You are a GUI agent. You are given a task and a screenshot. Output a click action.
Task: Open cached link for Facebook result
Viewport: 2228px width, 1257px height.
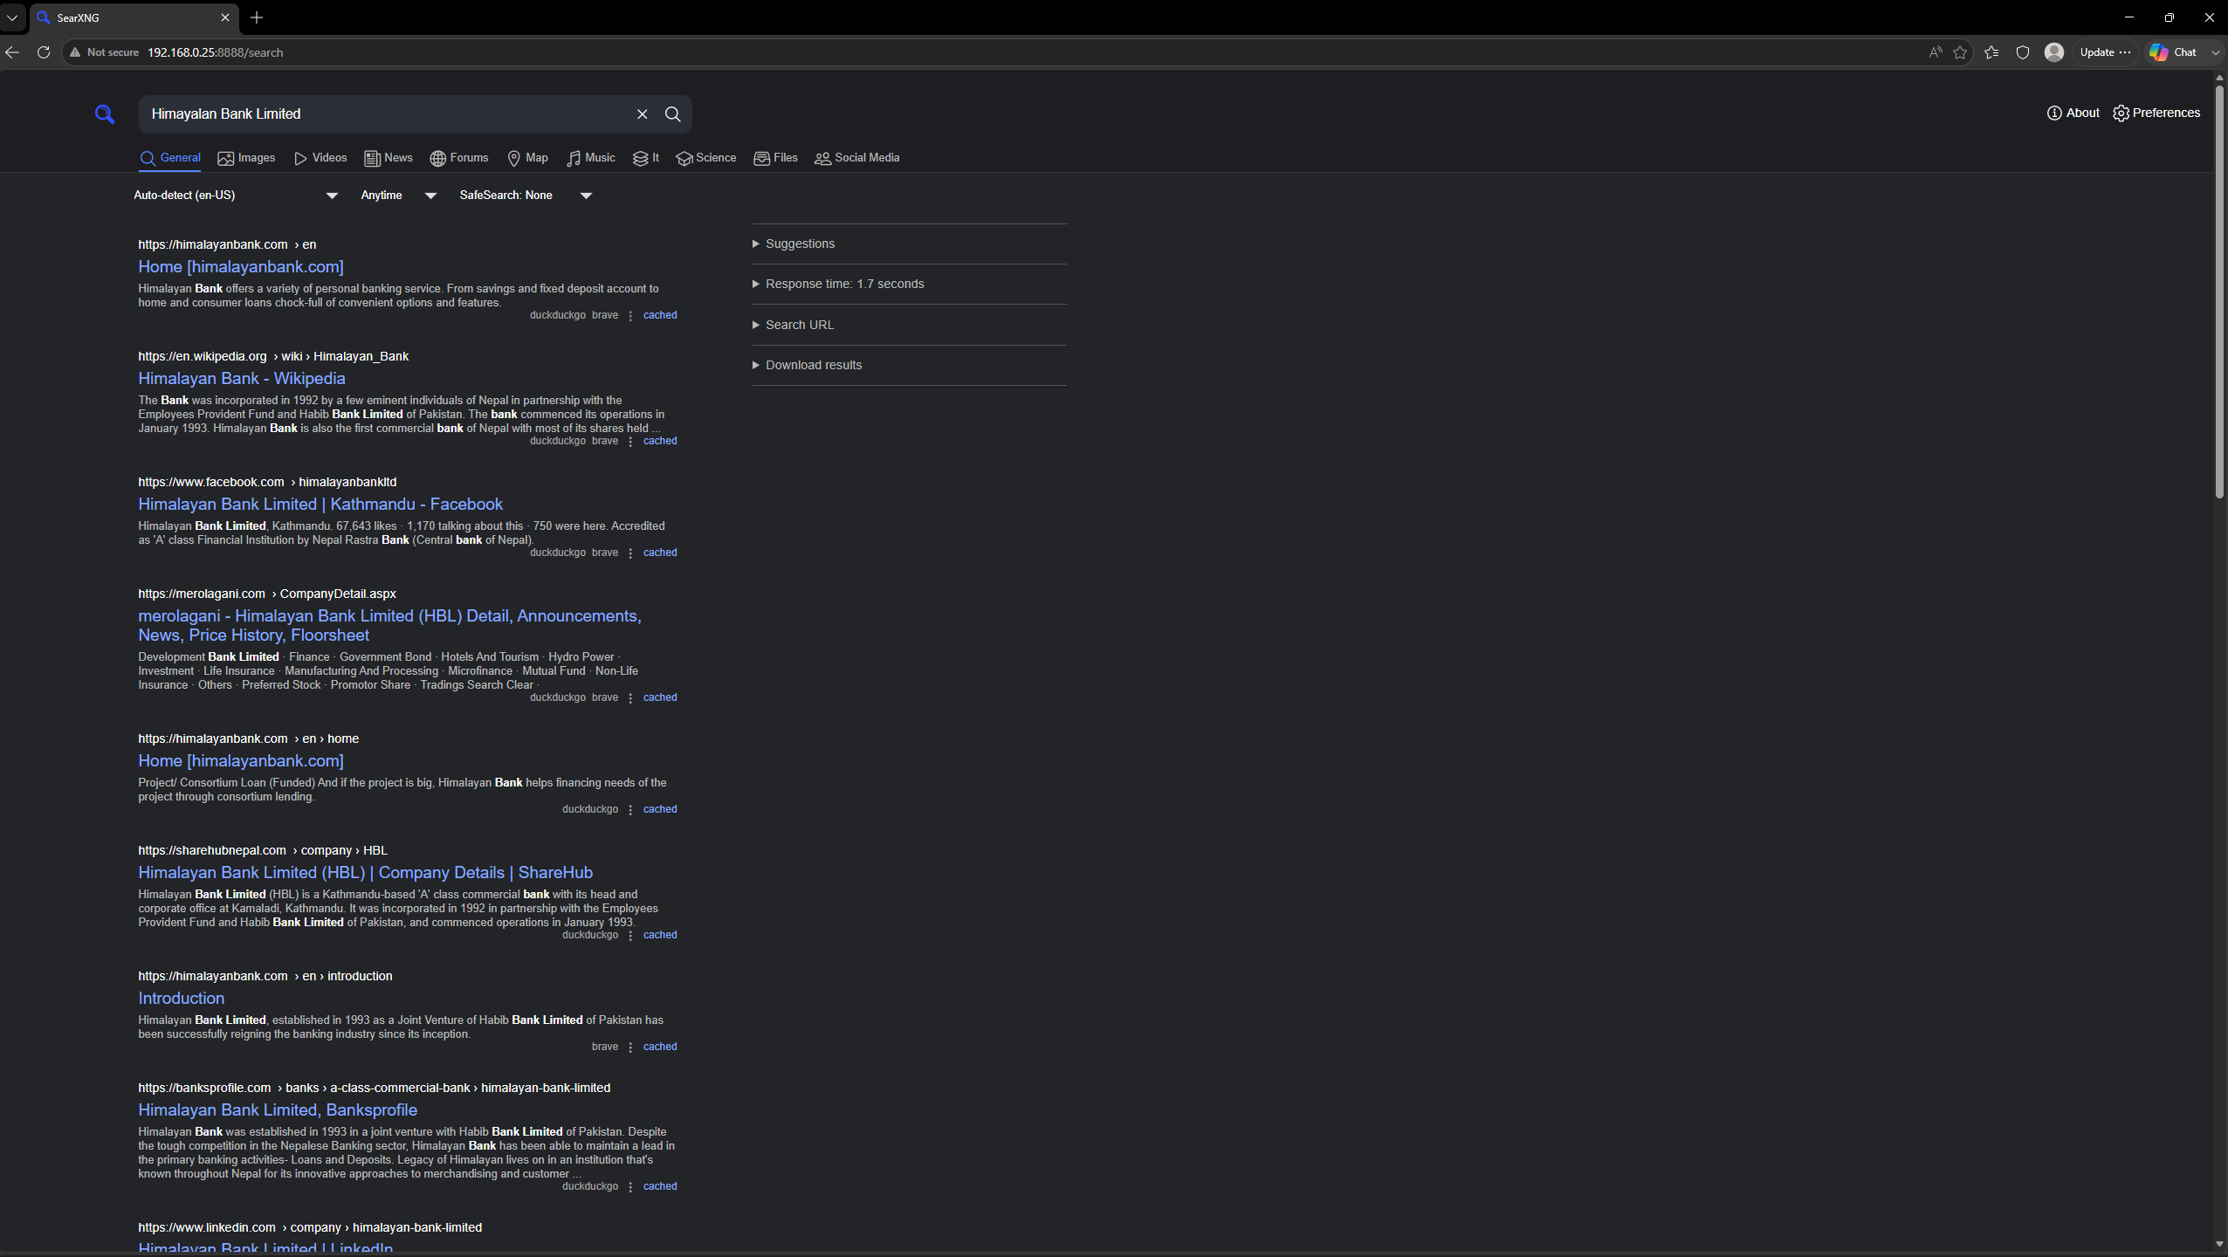point(660,553)
